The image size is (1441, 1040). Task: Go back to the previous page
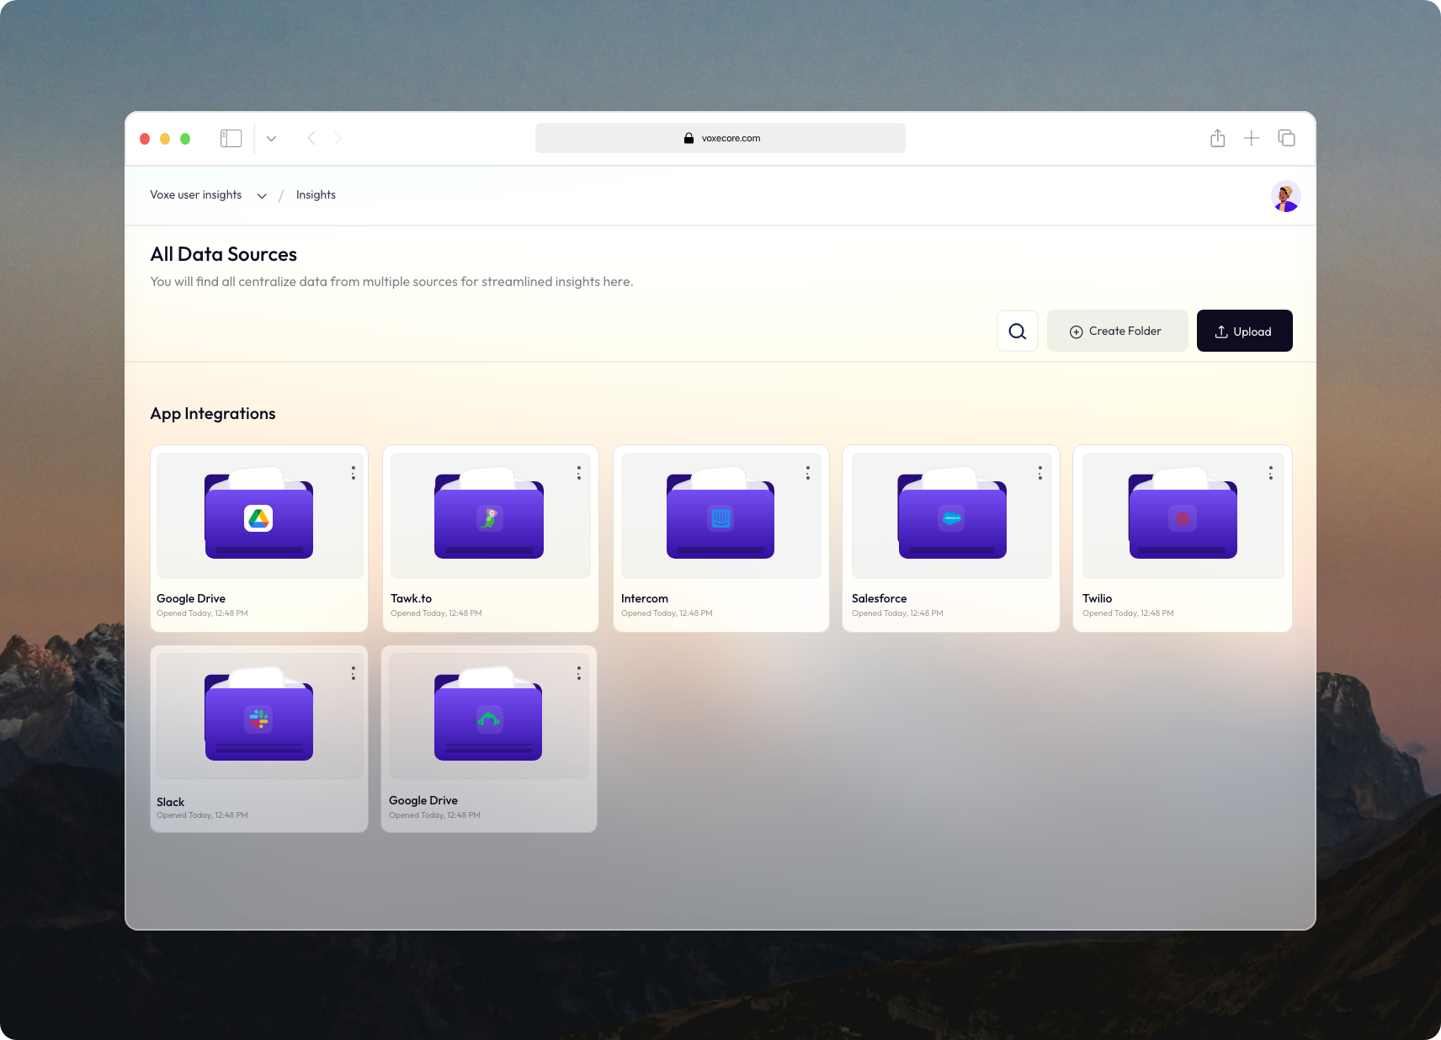point(311,138)
